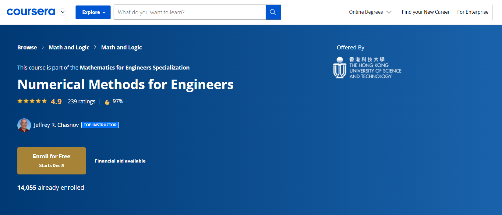Image resolution: width=502 pixels, height=215 pixels.
Task: Open Find your New Career
Action: pyautogui.click(x=426, y=12)
